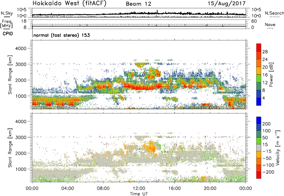Click the Power scale value '4'
The height and width of the screenshot is (196, 284).
tap(264, 98)
